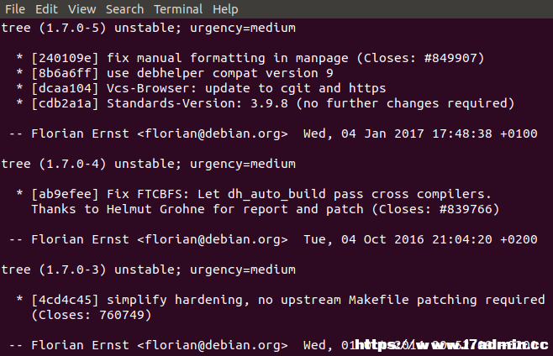553x356 pixels.
Task: Open the Edit menu
Action: [x=46, y=9]
